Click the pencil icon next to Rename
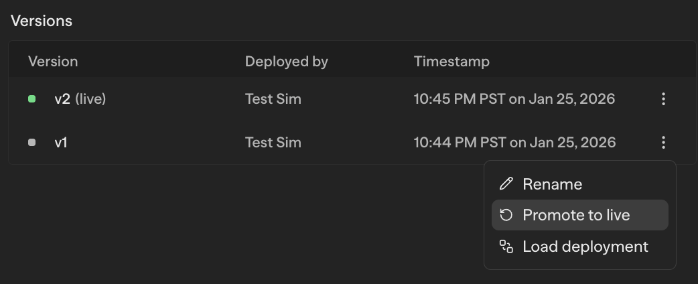The image size is (698, 284). [x=506, y=184]
